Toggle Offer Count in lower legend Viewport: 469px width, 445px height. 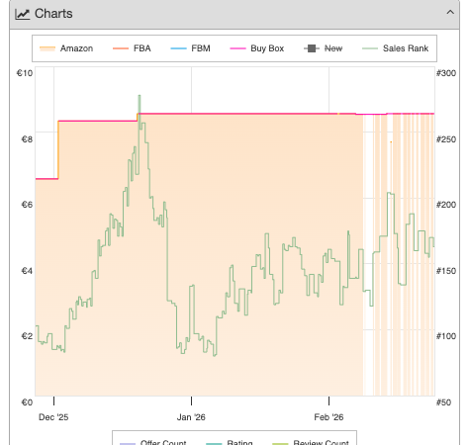coord(153,442)
